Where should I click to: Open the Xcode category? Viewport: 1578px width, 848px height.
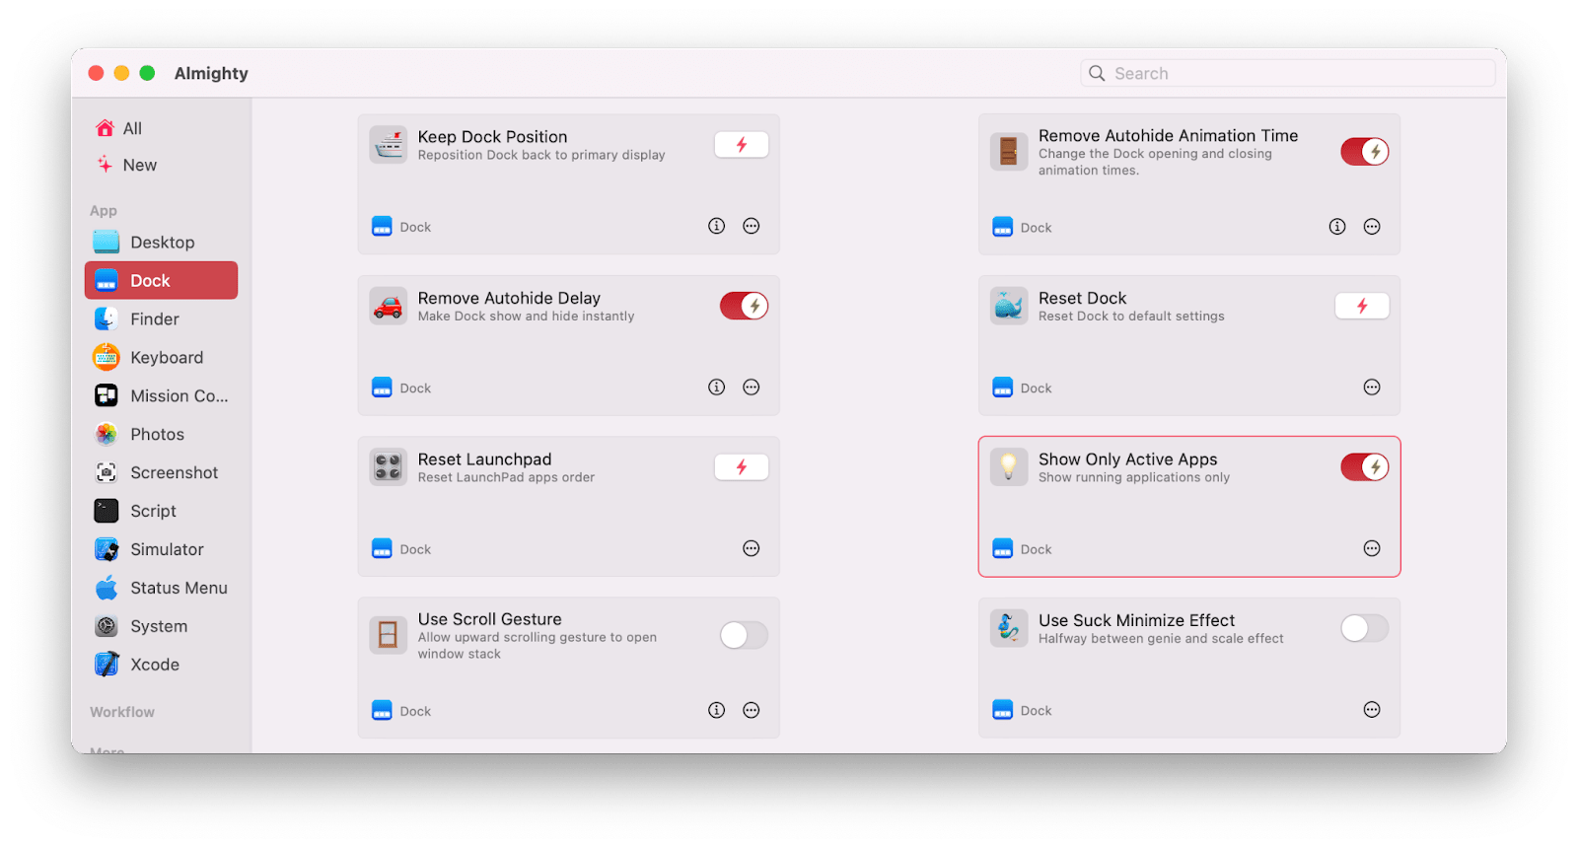tap(161, 665)
